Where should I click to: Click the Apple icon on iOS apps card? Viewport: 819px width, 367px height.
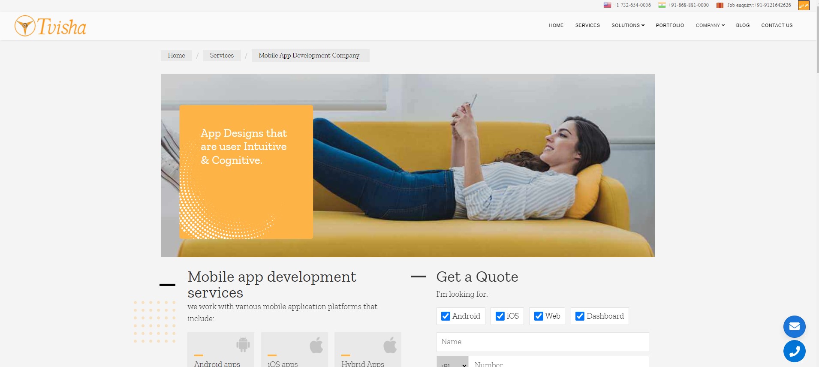tap(316, 345)
